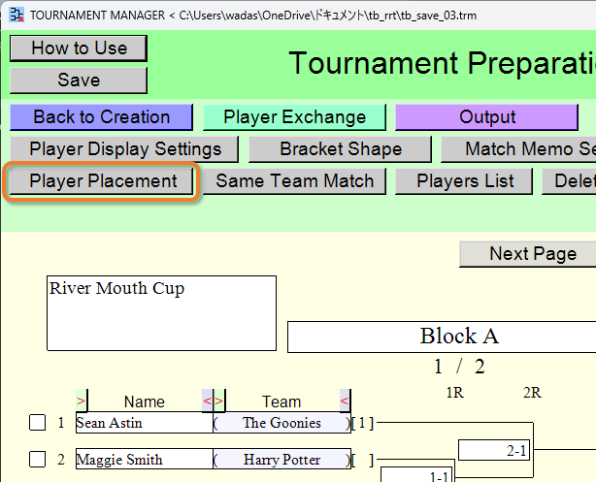The height and width of the screenshot is (482, 596).
Task: Open the Player Exchange mode
Action: 294,117
